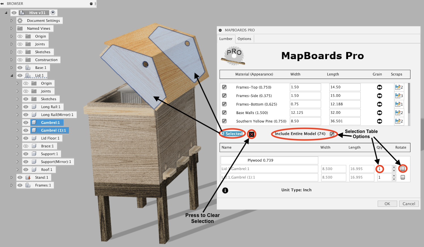Select the top-level Joints folder item
424x247 pixels.
click(40, 44)
